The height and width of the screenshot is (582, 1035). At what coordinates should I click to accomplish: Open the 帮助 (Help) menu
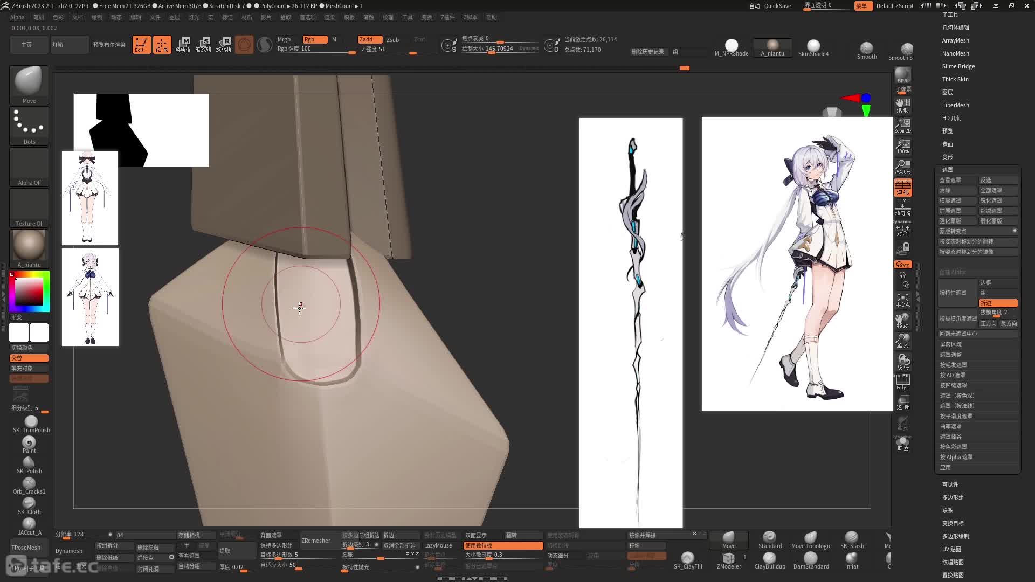click(492, 17)
